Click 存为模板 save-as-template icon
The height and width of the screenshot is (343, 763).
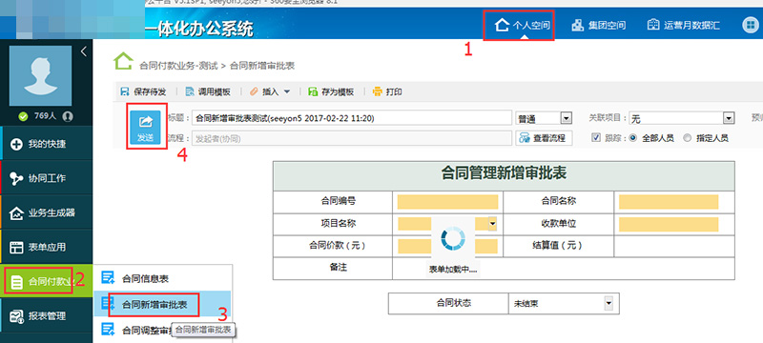(314, 91)
